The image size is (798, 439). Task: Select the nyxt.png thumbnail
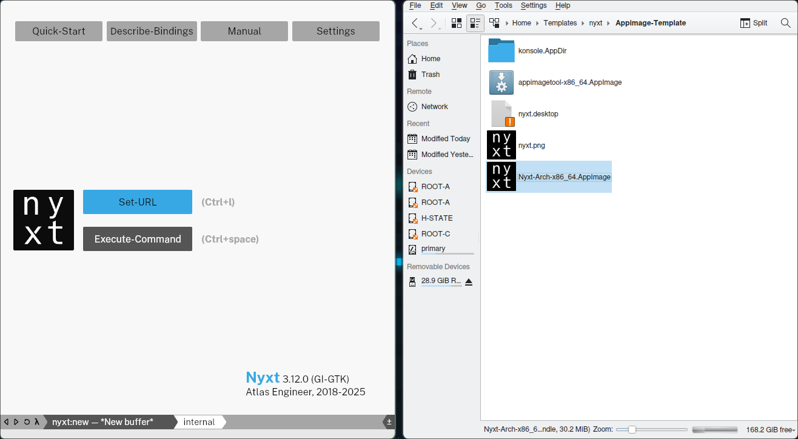[x=501, y=146]
